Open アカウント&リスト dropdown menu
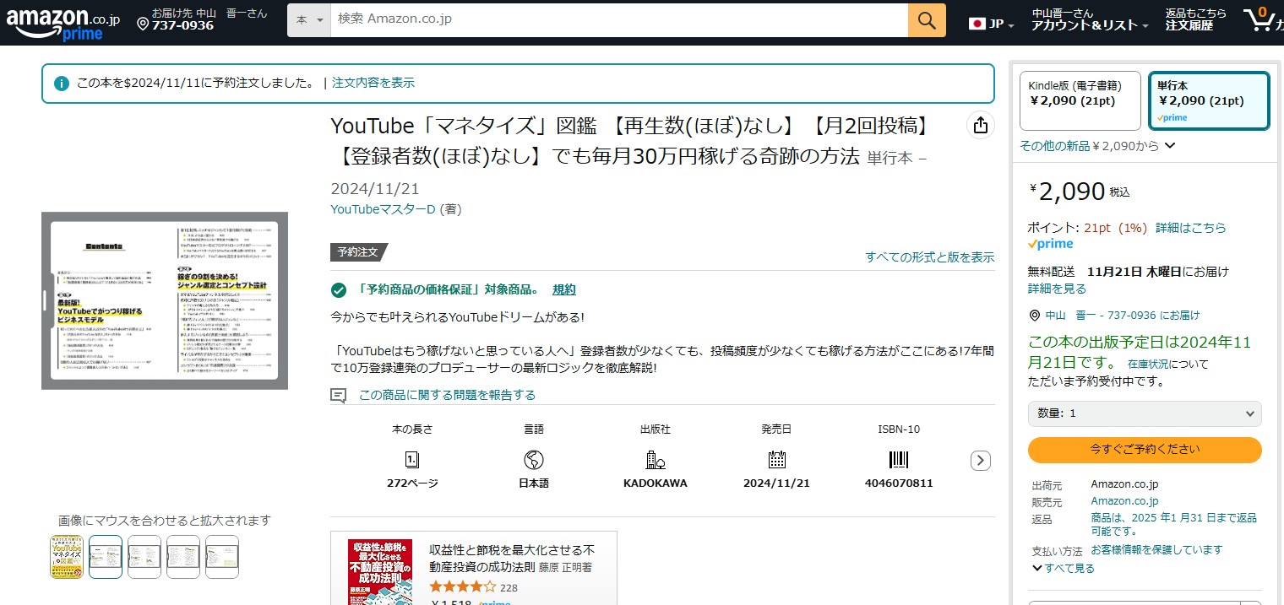Image resolution: width=1284 pixels, height=605 pixels. 1089,20
